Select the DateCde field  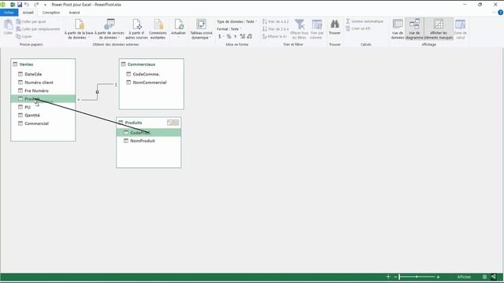click(43, 74)
